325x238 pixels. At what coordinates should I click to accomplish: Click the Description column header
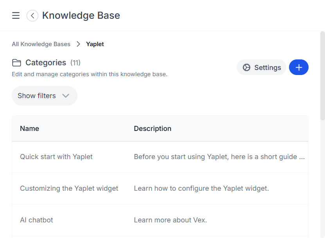click(x=153, y=129)
